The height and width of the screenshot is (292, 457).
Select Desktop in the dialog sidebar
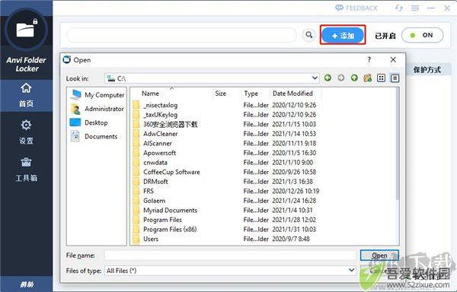tap(89, 122)
